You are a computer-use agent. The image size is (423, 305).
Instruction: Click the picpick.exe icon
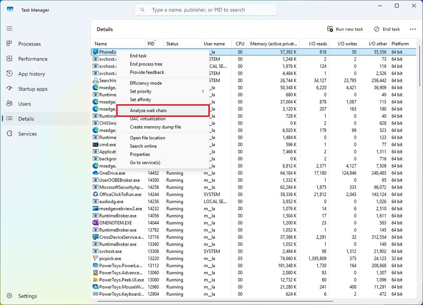[95, 258]
